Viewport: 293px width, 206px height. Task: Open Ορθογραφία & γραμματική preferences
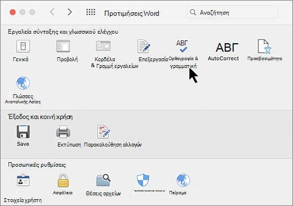pyautogui.click(x=182, y=46)
